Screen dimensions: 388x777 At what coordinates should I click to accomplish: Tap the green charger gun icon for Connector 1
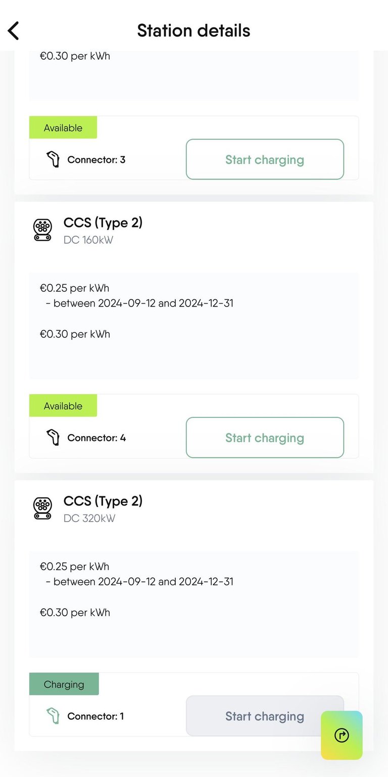(x=53, y=716)
